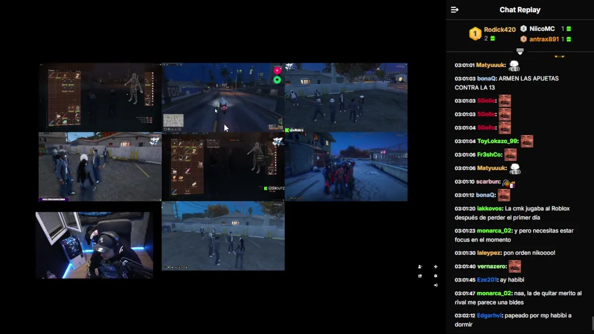594x334 pixels.
Task: Select the motorcycle night ride stream tile
Action: click(223, 97)
